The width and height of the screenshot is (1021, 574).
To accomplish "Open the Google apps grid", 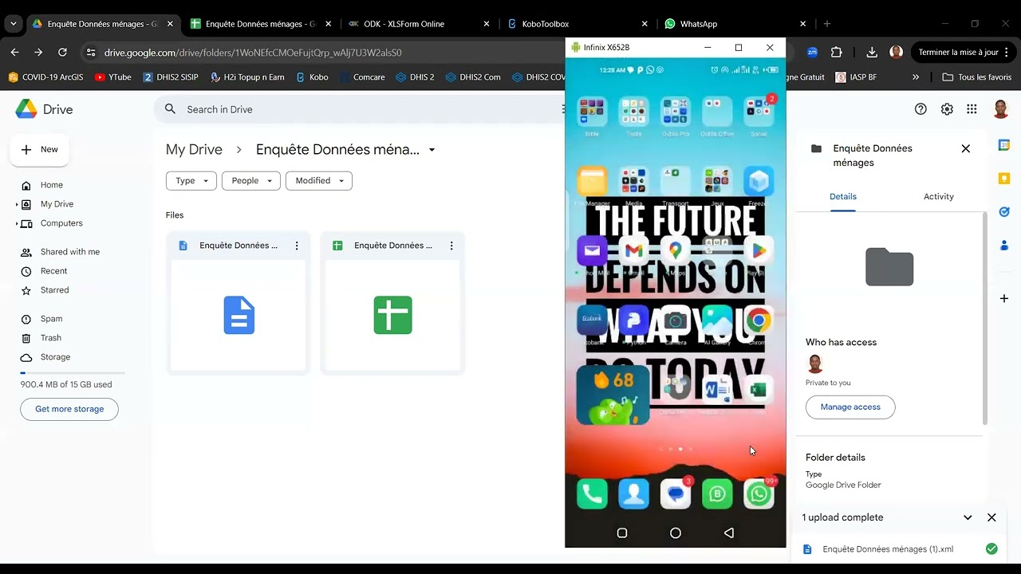I will click(972, 109).
